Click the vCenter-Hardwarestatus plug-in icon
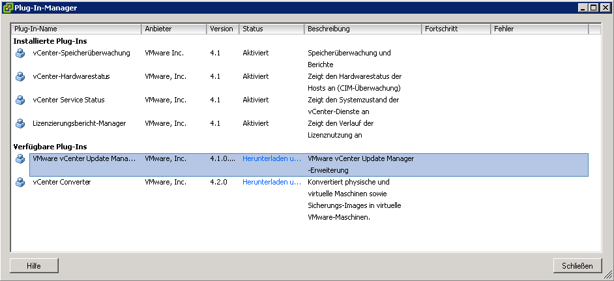Screen dimensions: 614x281 (20, 76)
